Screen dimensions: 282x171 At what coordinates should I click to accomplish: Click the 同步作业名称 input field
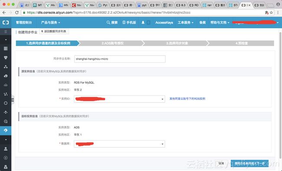pyautogui.click(x=120, y=59)
